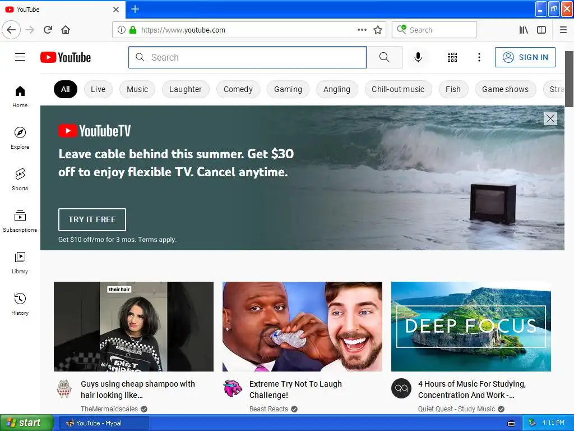Click Quiet Quest channel avatar

401,388
